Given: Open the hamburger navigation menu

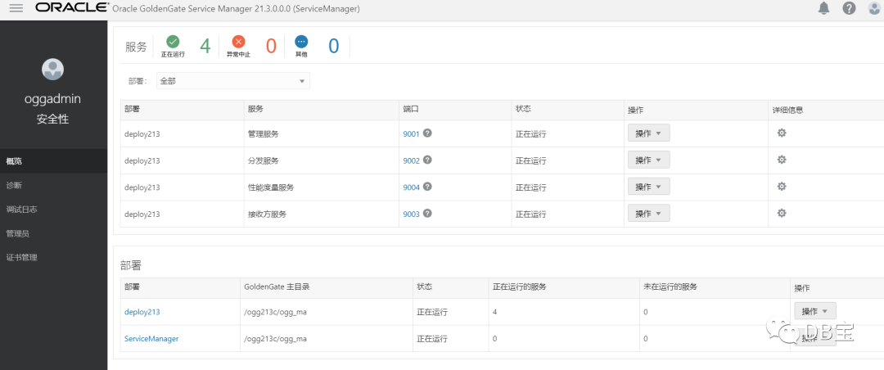Looking at the screenshot, I should [16, 8].
